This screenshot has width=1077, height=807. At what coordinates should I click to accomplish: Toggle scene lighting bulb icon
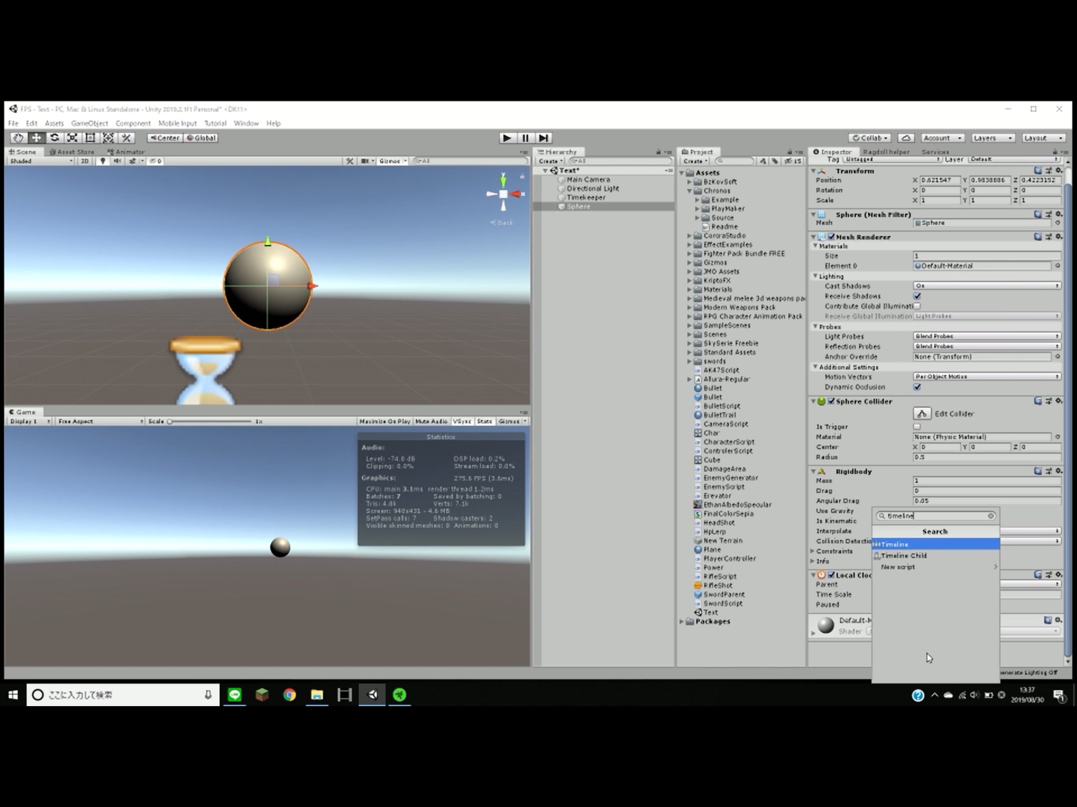103,161
